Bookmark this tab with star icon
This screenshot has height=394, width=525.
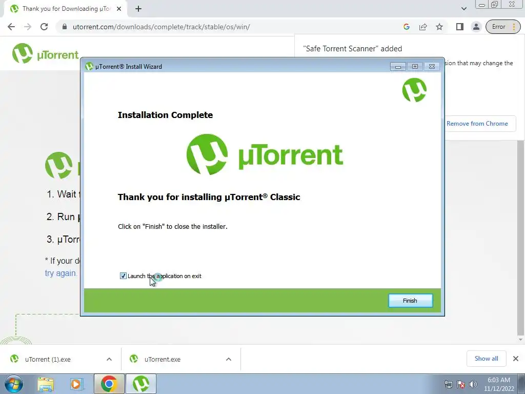[x=439, y=27]
